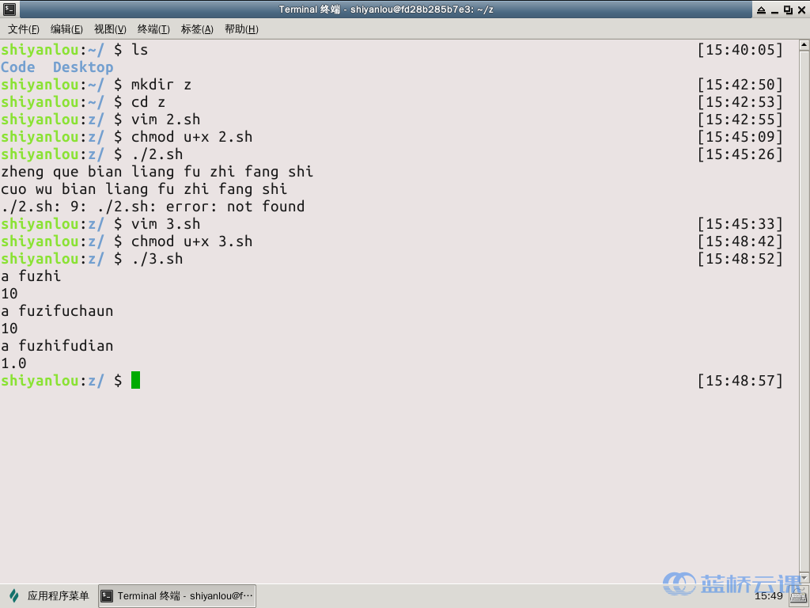Screen dimensions: 810x608
Task: Open the 编辑(E) menu
Action: [66, 29]
